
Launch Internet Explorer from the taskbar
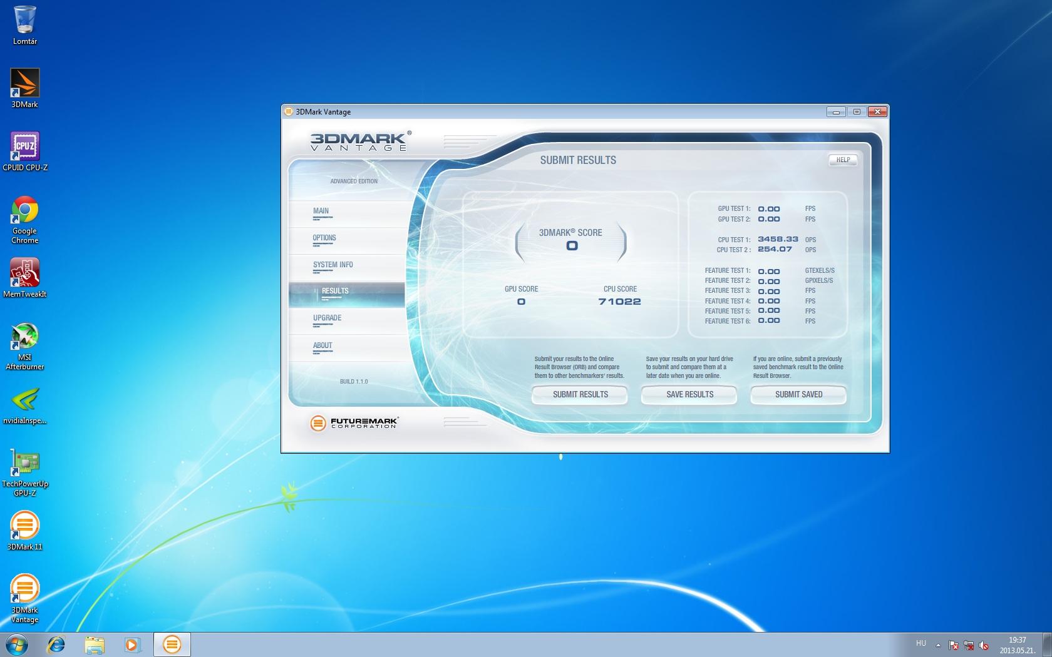pyautogui.click(x=56, y=644)
